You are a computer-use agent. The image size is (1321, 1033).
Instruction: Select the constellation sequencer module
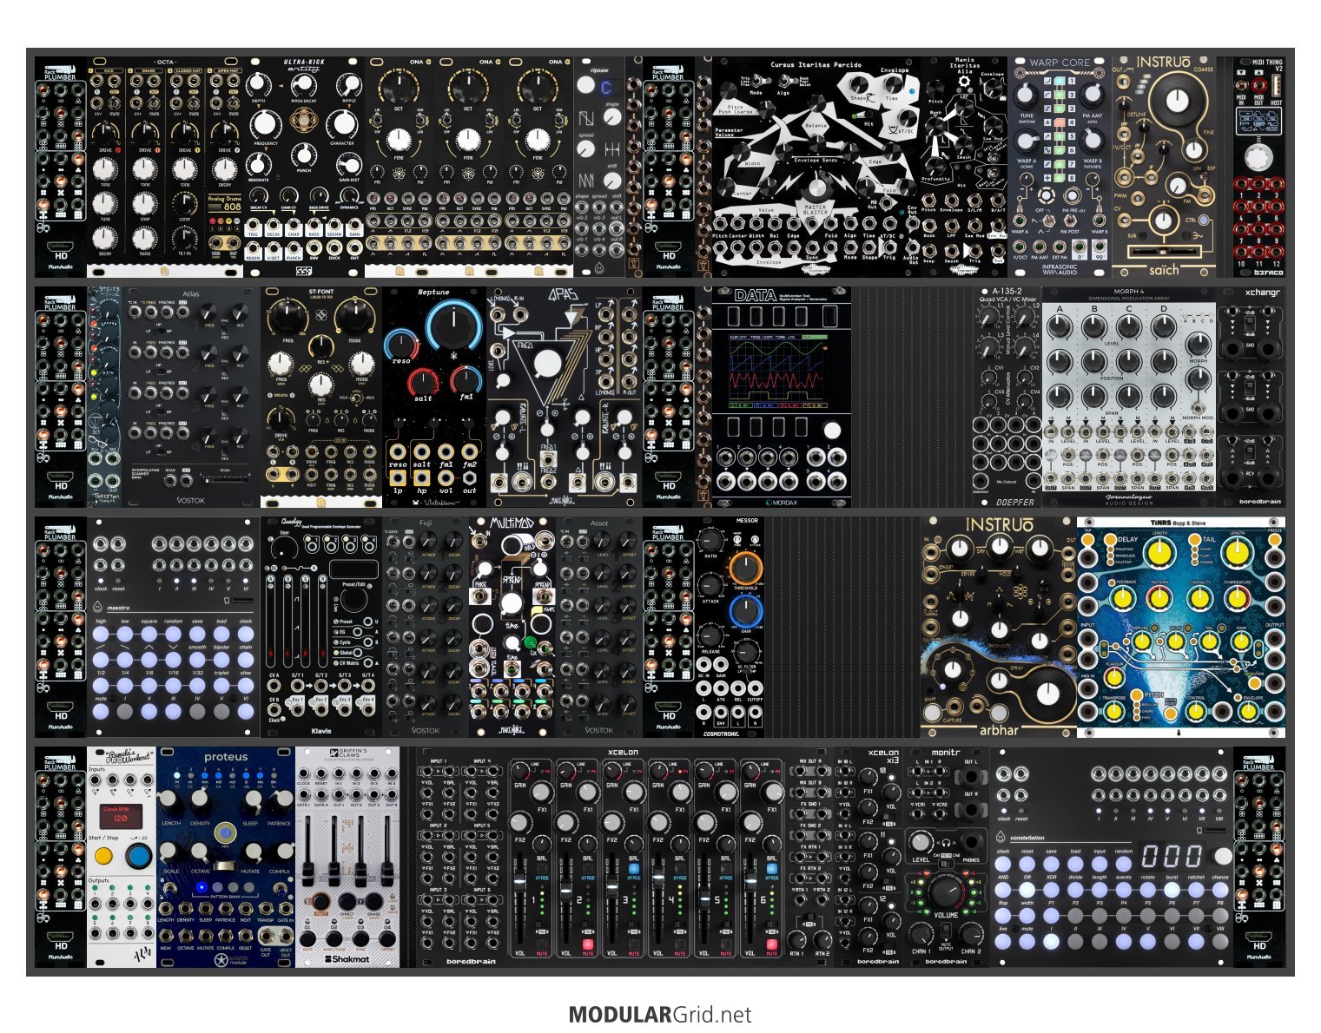click(x=1112, y=857)
